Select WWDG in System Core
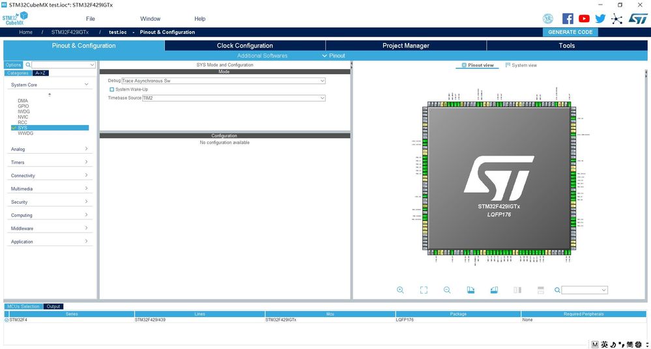This screenshot has width=651, height=349. click(x=25, y=133)
